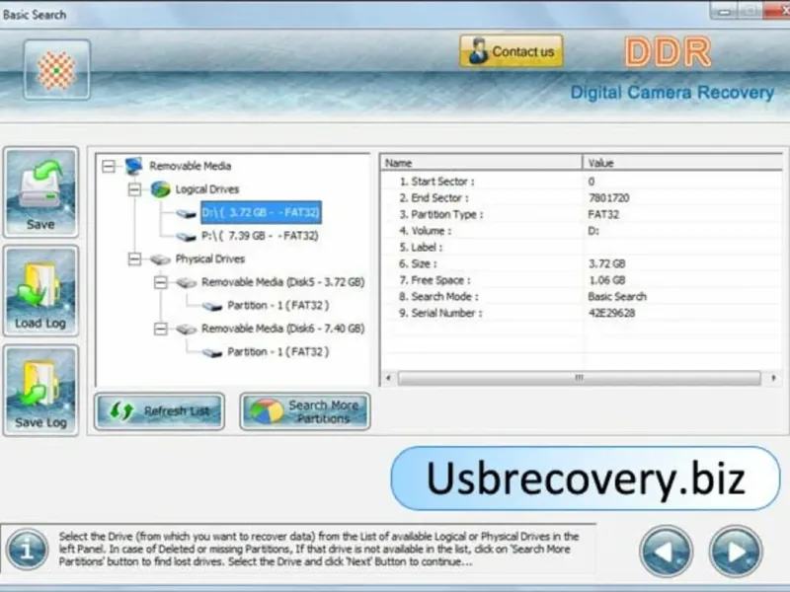Select Partition - 1 under Disk5
Image resolution: width=790 pixels, height=592 pixels.
[x=278, y=305]
